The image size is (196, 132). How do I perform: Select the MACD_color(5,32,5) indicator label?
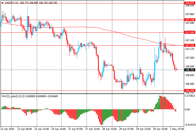(13, 96)
